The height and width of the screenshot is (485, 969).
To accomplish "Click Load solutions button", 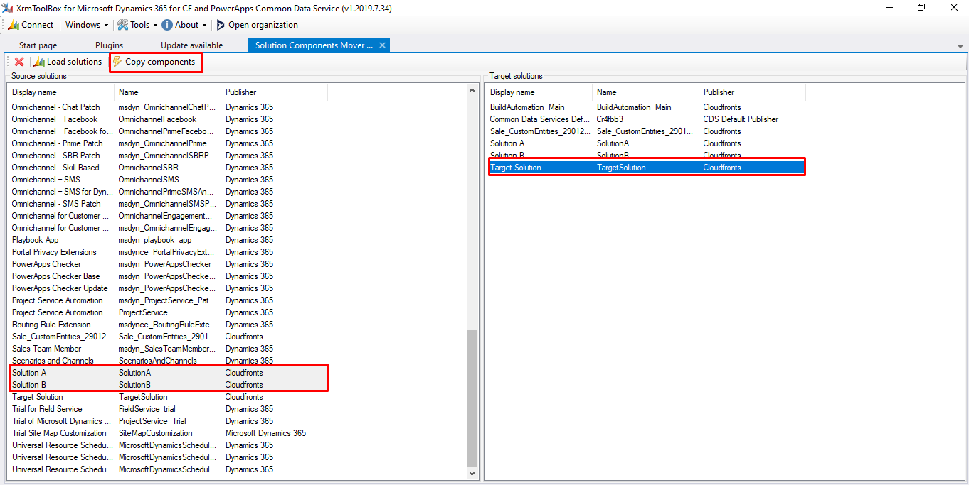I will point(68,62).
